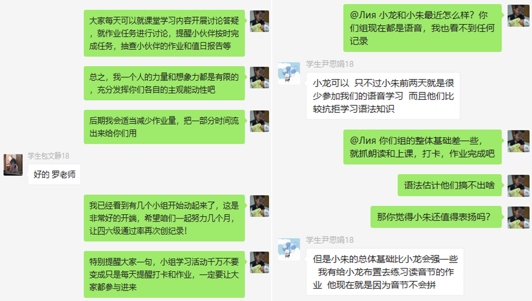Open profile avatar of 学生包文静18
Screen dimensions: 532x301
pos(13,165)
